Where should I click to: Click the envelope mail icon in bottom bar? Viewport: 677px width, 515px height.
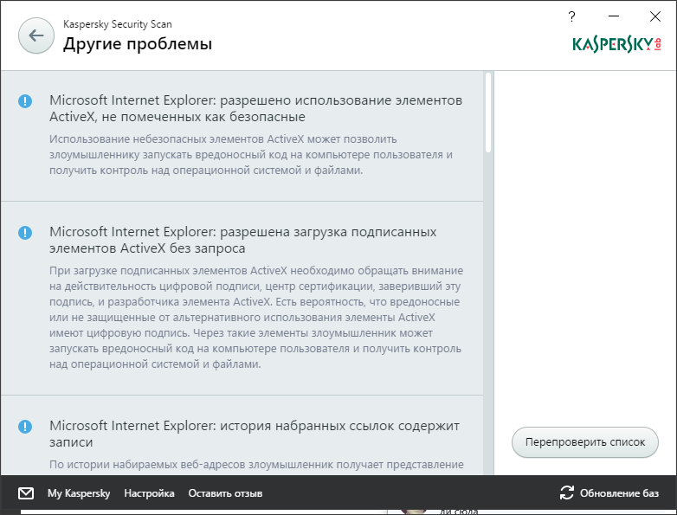[x=26, y=493]
